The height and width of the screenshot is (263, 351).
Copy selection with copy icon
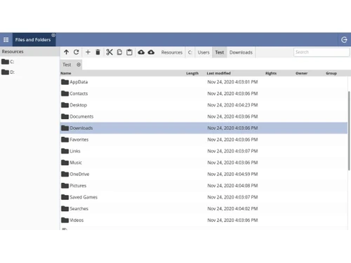pyautogui.click(x=119, y=52)
